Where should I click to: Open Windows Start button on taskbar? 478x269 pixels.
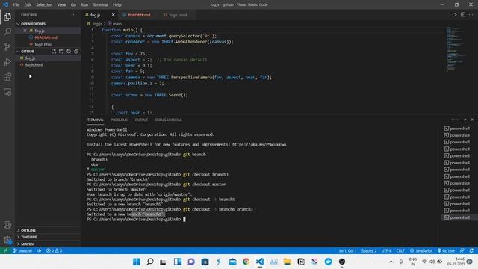click(136, 262)
